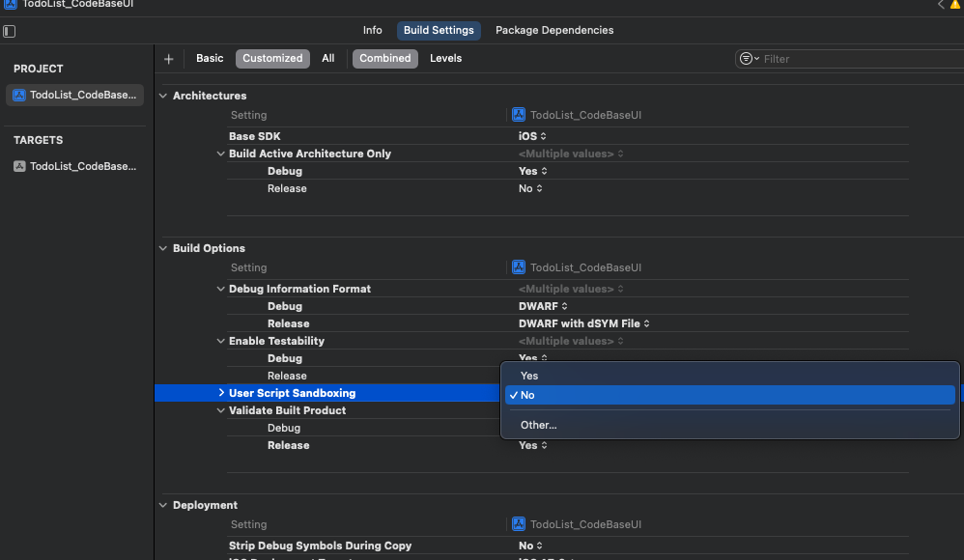The width and height of the screenshot is (964, 560).
Task: Open Package Dependencies tab
Action: 554,30
